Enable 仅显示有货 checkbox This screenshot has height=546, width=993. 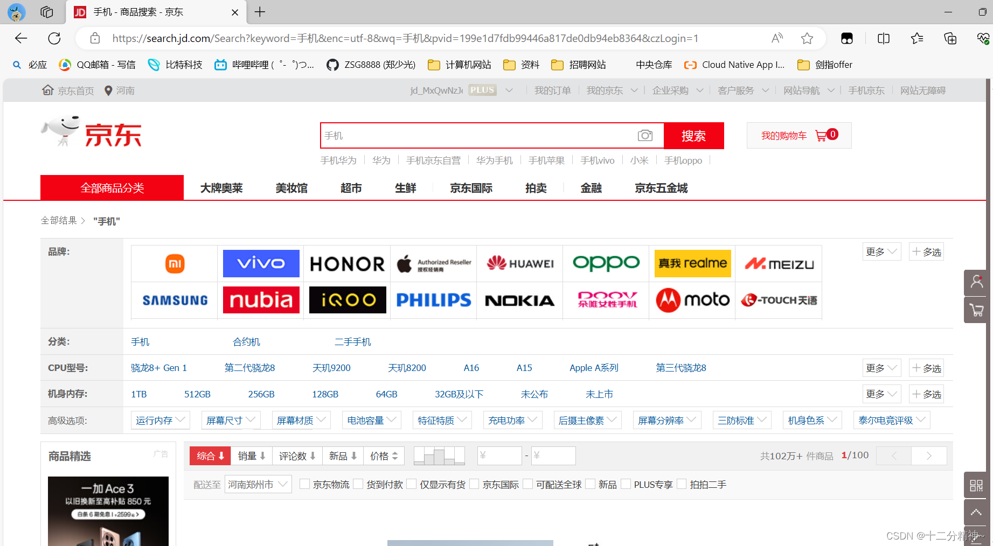[411, 484]
